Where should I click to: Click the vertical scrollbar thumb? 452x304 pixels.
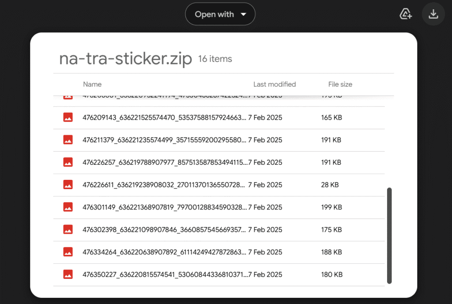pos(389,235)
